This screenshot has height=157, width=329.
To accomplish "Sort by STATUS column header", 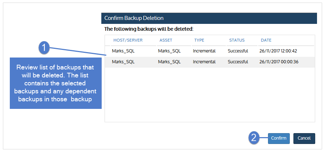I will pos(237,41).
